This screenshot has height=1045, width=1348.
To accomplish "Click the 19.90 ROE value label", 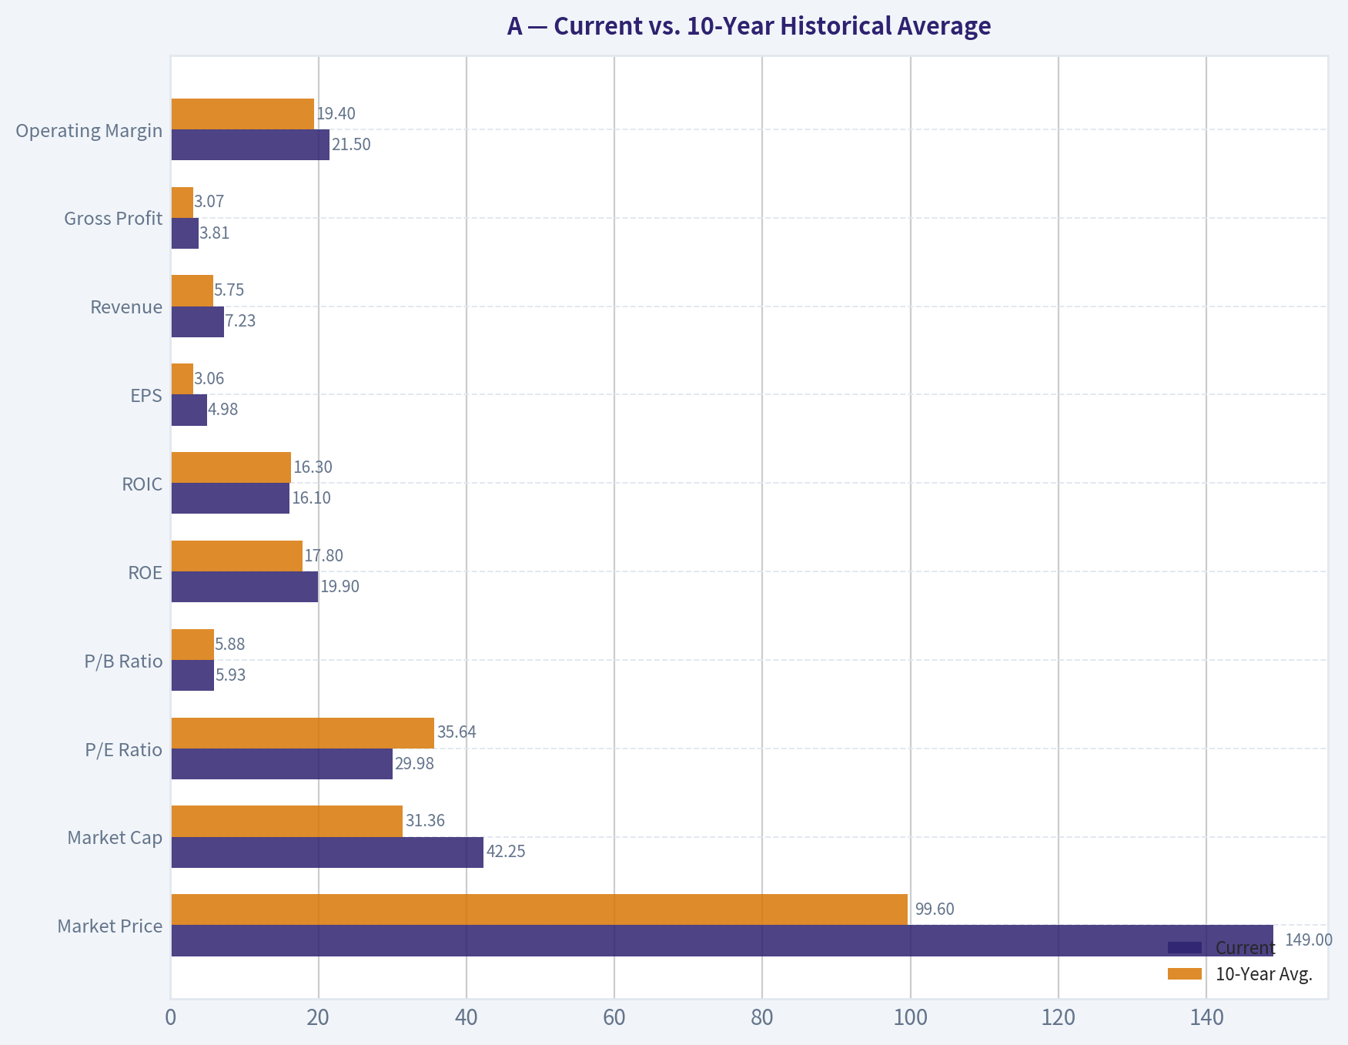I will coord(340,587).
